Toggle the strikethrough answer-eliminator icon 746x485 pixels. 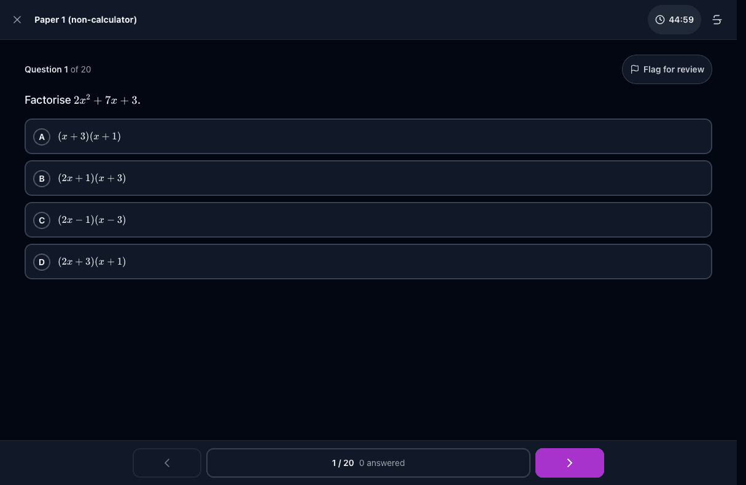pos(717,20)
